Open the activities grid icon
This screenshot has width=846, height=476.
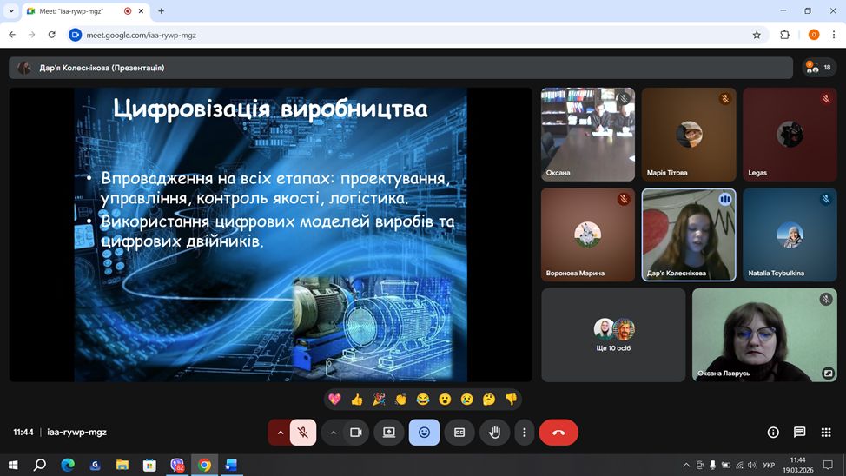825,432
